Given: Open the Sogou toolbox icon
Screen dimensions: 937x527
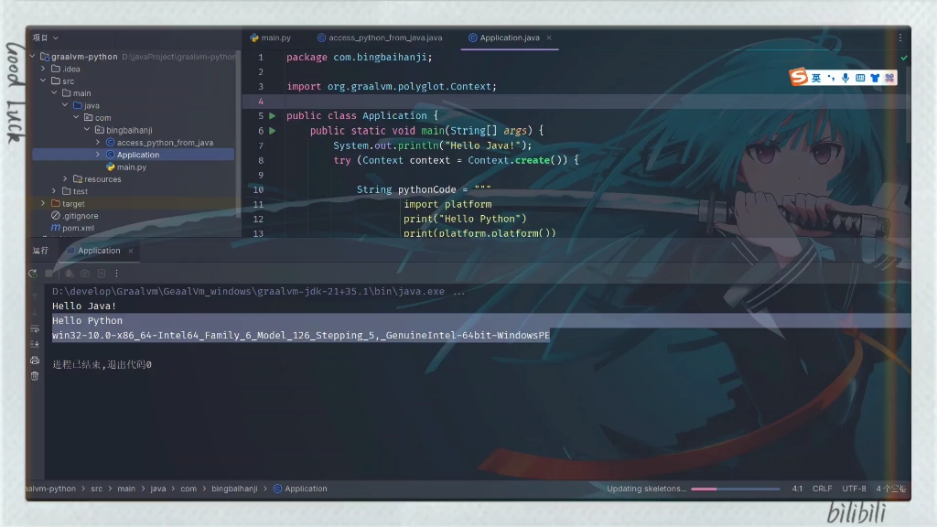Looking at the screenshot, I should [x=889, y=79].
